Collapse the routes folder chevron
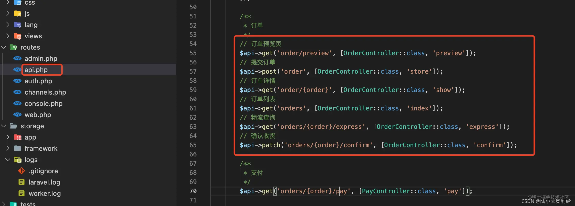 point(4,47)
